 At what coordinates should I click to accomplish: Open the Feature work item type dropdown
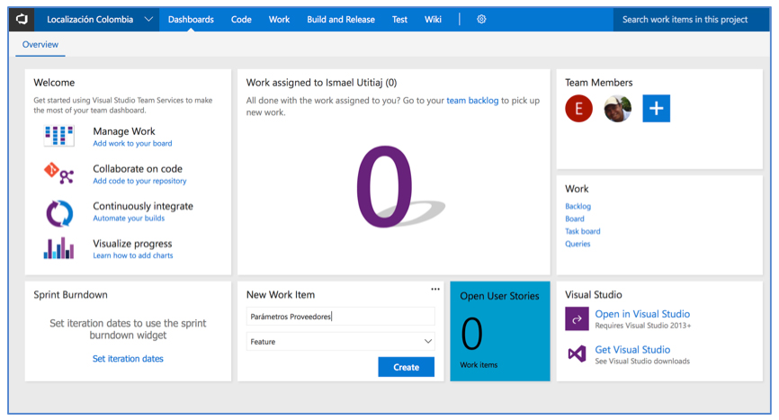pos(341,342)
